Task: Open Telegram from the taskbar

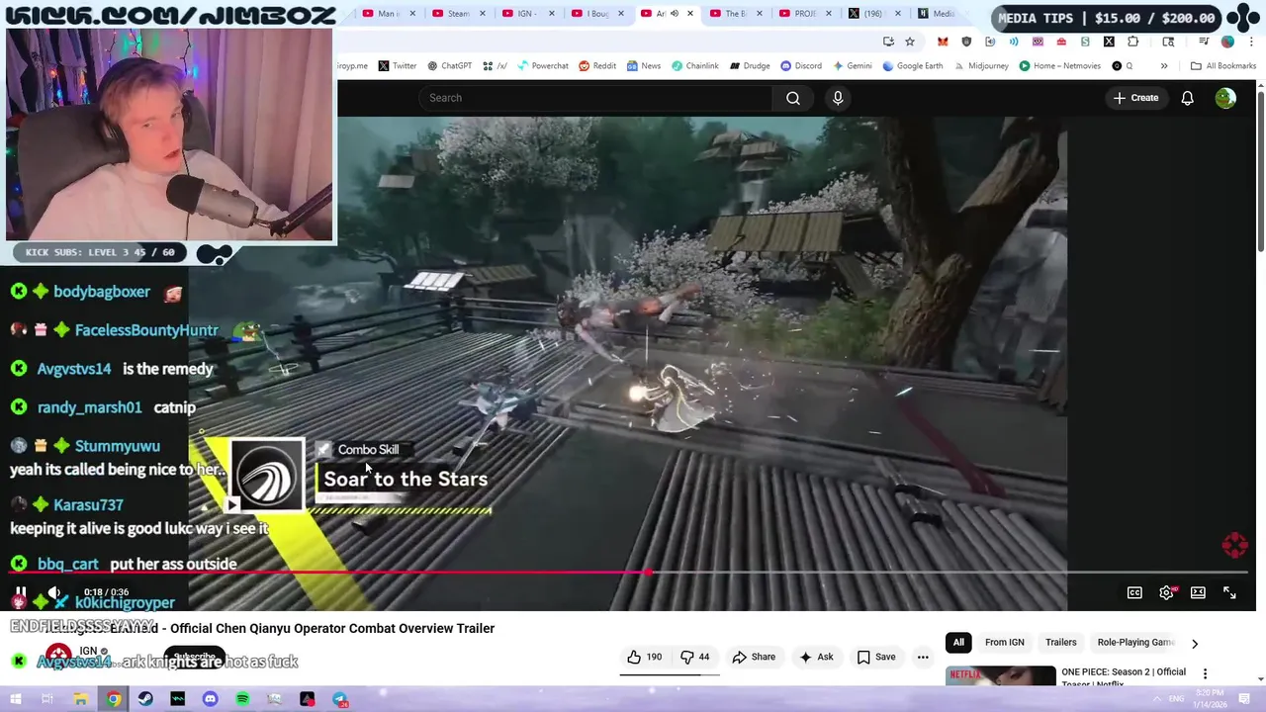Action: (x=339, y=699)
